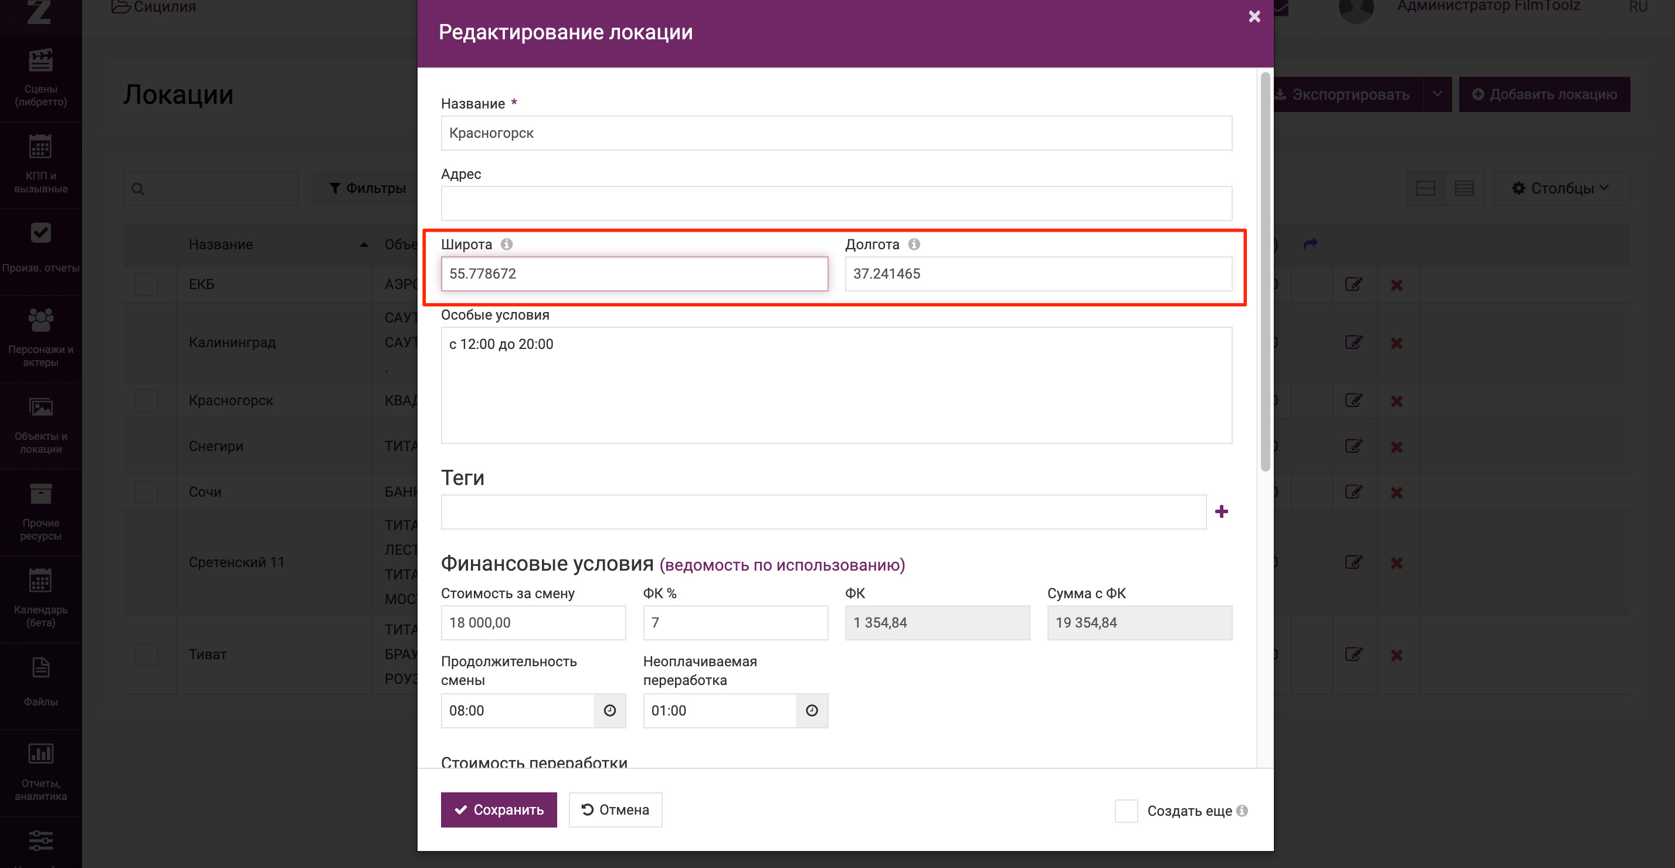Viewport: 1675px width, 868px height.
Task: Open the RU language switcher
Action: [x=1638, y=7]
